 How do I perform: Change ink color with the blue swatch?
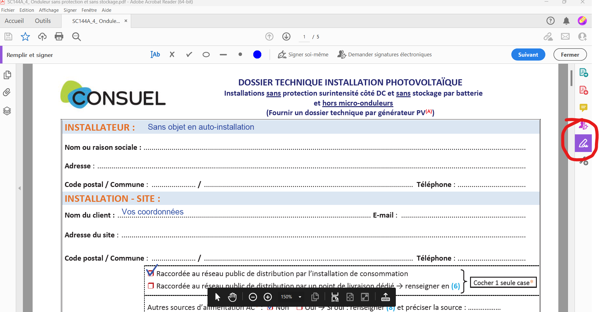(257, 54)
